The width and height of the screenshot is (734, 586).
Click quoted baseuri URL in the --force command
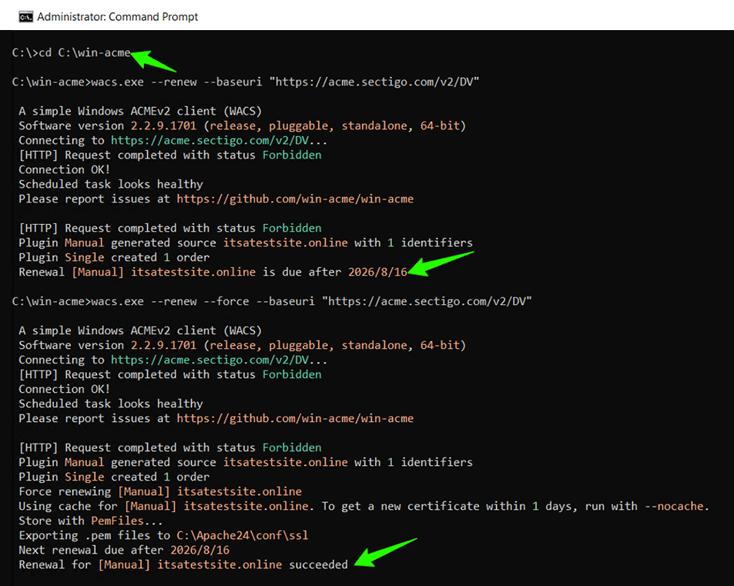pos(427,301)
